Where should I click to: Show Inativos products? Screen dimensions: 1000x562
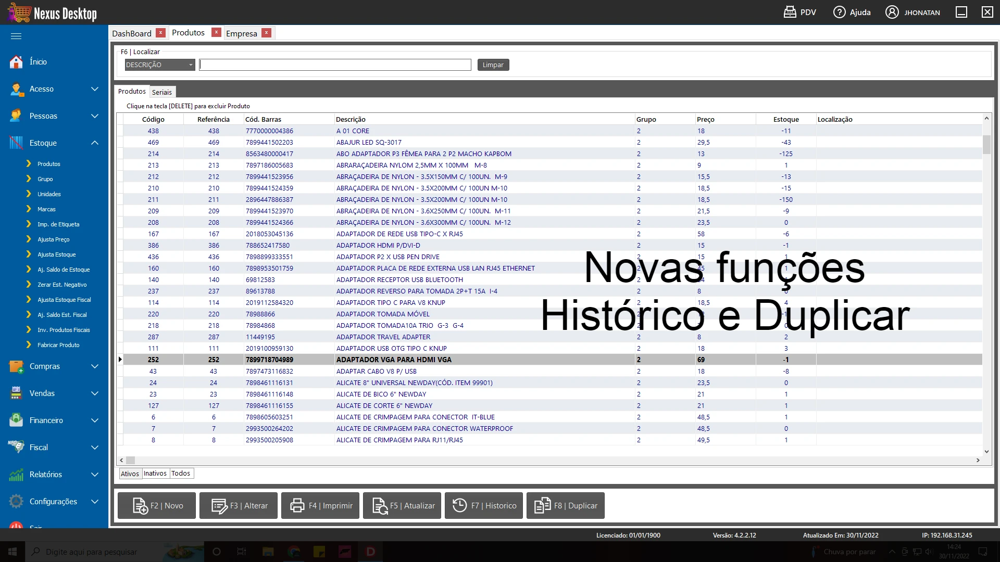(155, 473)
